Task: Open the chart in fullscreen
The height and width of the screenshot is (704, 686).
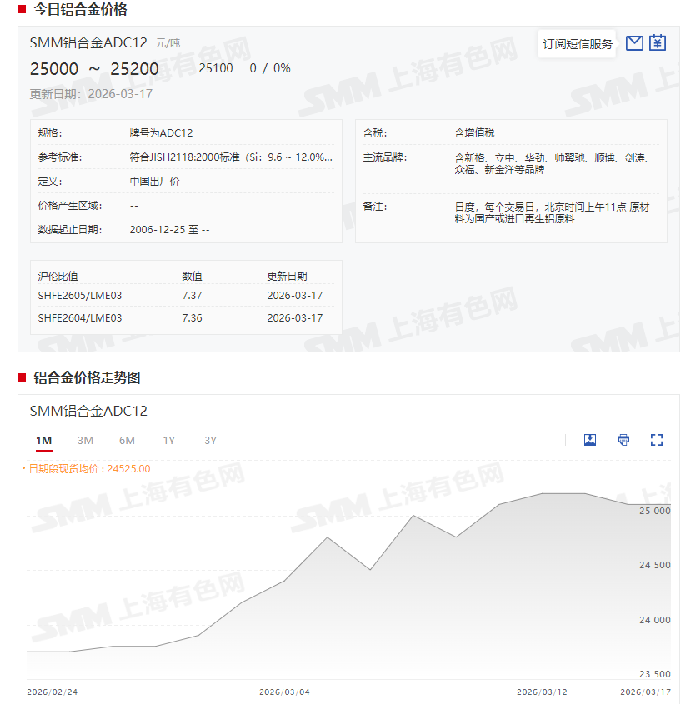Action: click(656, 440)
